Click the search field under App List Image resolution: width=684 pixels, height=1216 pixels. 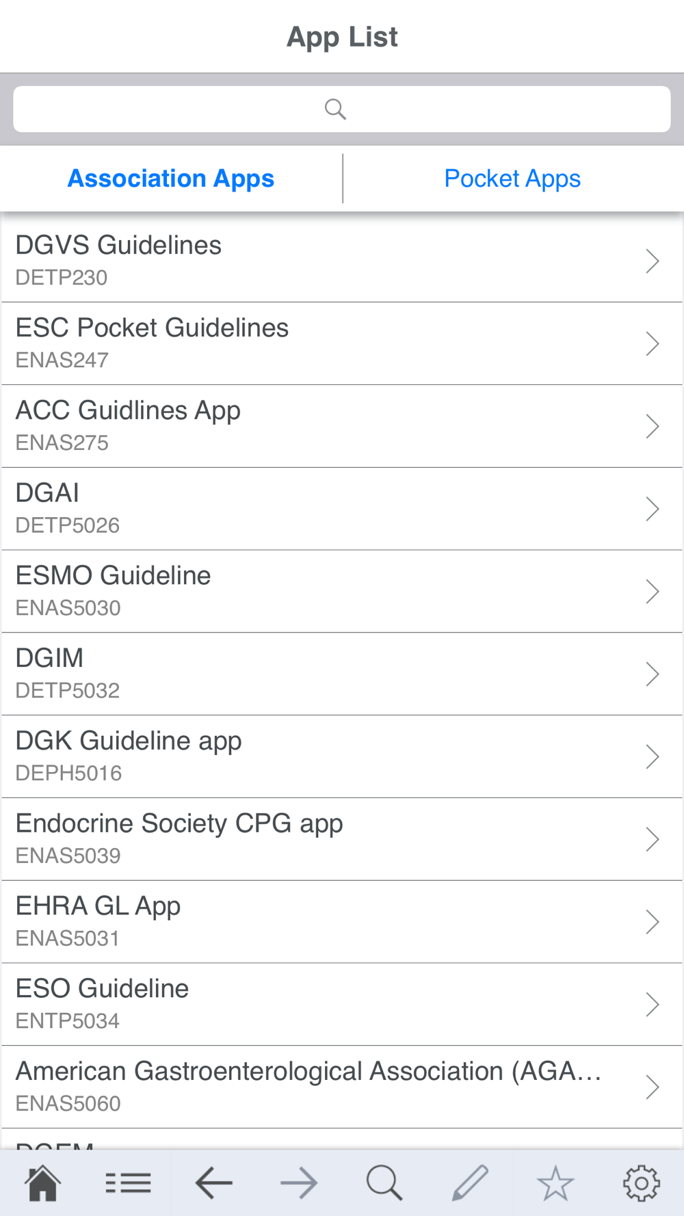[x=342, y=109]
